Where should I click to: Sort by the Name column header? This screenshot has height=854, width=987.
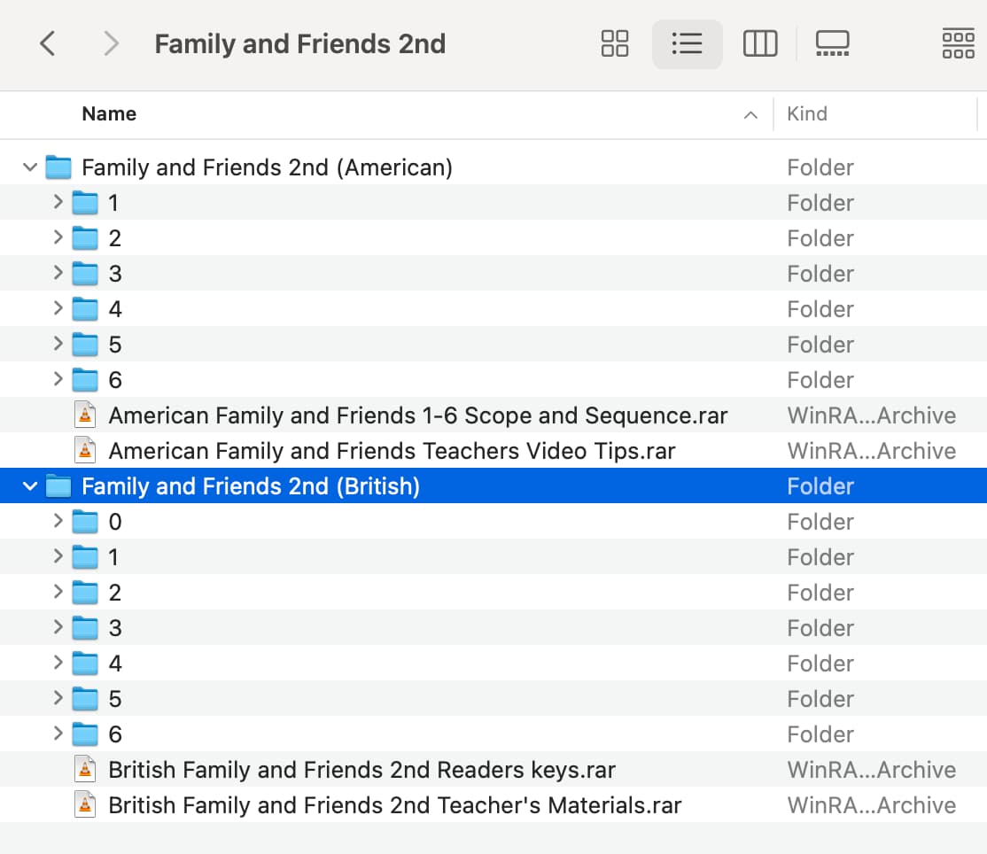[x=109, y=114]
